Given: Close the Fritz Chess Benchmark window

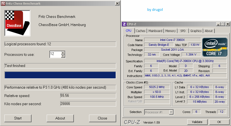Looking at the screenshot, I should 117,3.
